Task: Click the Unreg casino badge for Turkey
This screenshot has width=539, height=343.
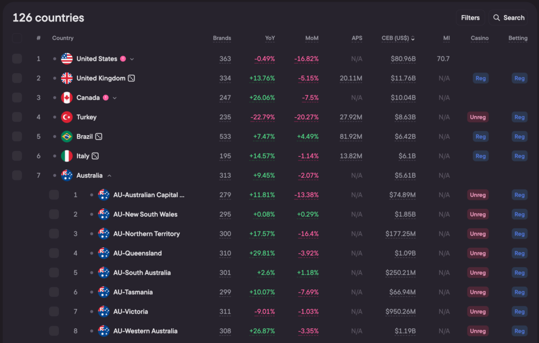Action: coord(477,117)
